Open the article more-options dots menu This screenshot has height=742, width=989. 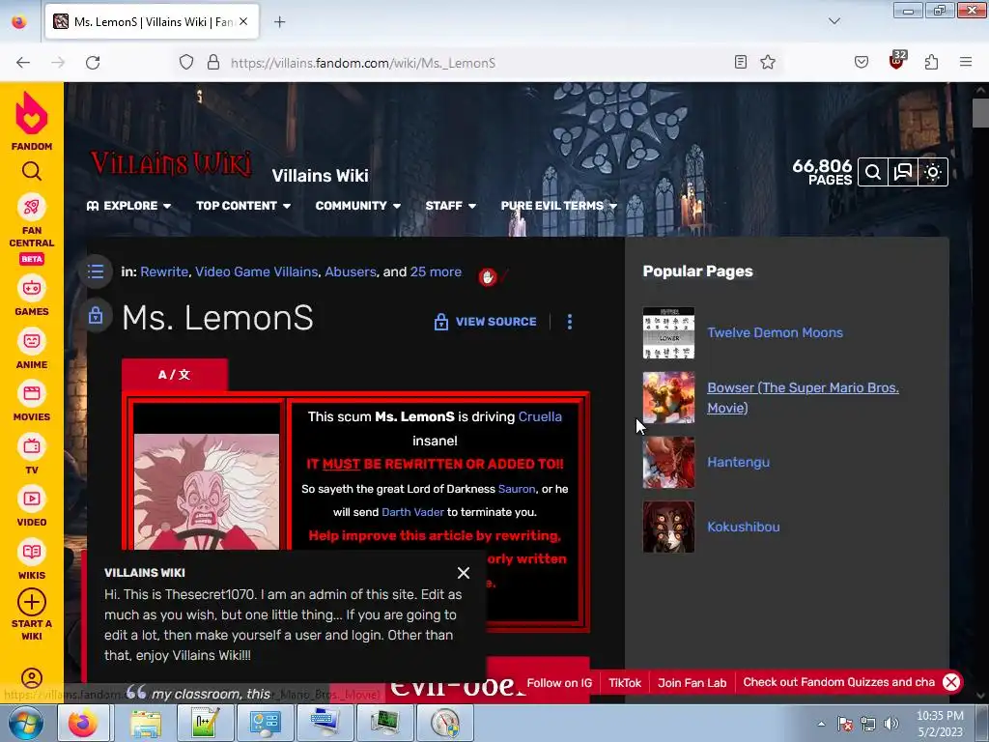tap(570, 322)
